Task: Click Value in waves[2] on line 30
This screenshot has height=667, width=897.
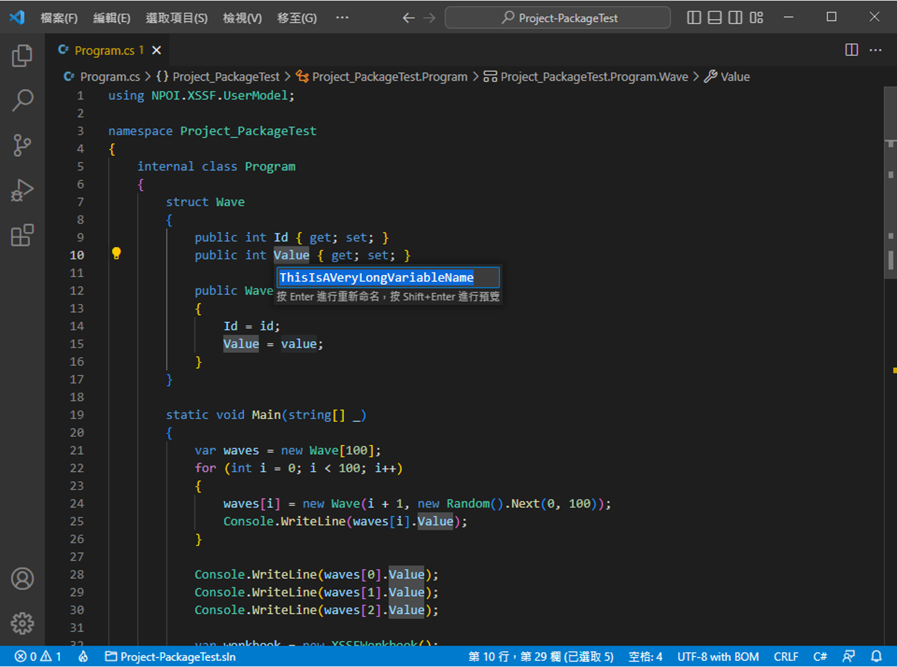Action: [x=406, y=610]
